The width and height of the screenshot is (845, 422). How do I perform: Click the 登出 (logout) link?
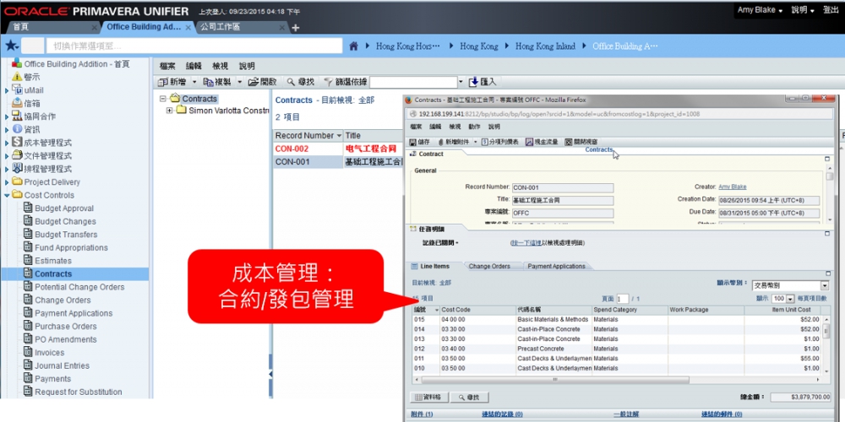click(831, 10)
